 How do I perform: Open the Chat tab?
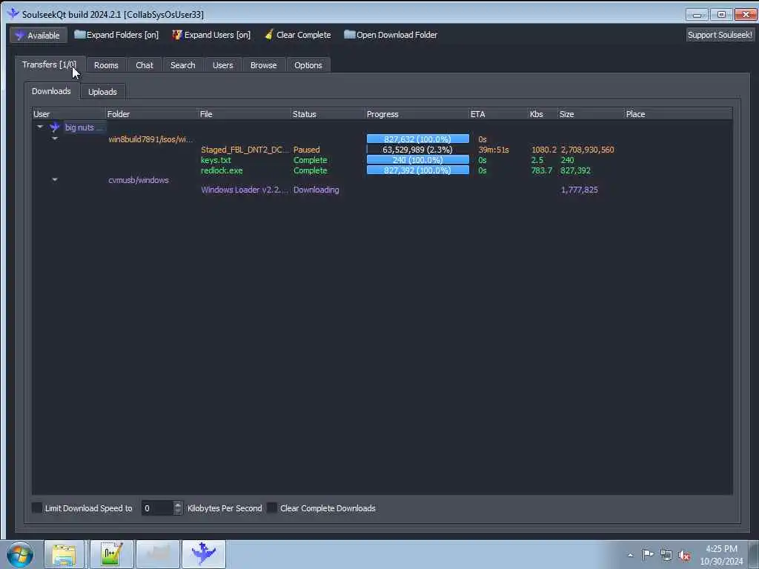145,65
